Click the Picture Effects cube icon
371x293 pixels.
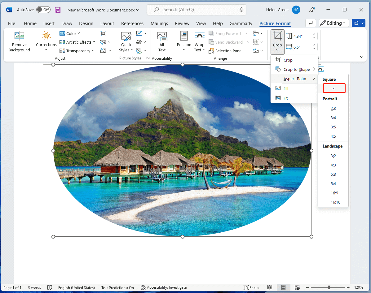pos(139,42)
